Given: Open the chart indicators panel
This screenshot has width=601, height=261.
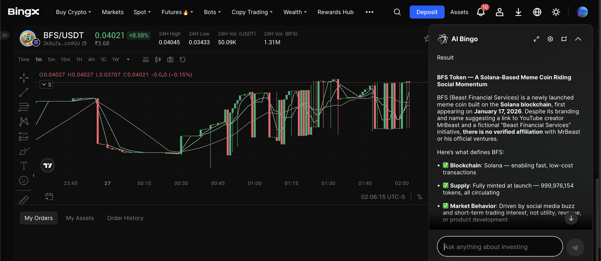Looking at the screenshot, I should (146, 60).
